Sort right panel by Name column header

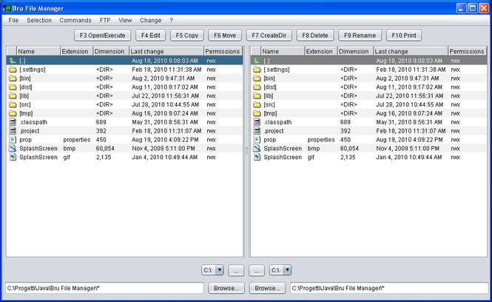[x=283, y=52]
